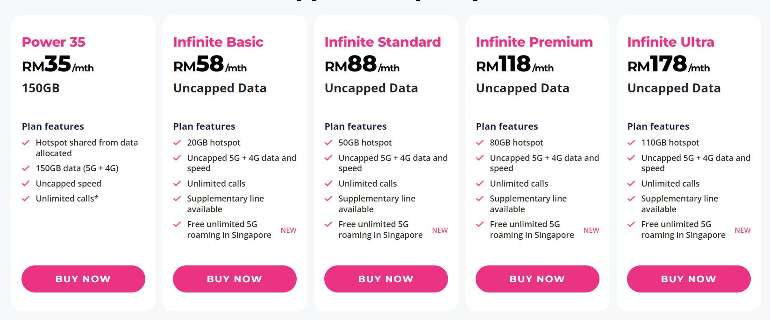Viewport: 770px width, 320px height.
Task: Click the checkmark beside Supplementary line available in Infinite Premium
Action: [480, 199]
